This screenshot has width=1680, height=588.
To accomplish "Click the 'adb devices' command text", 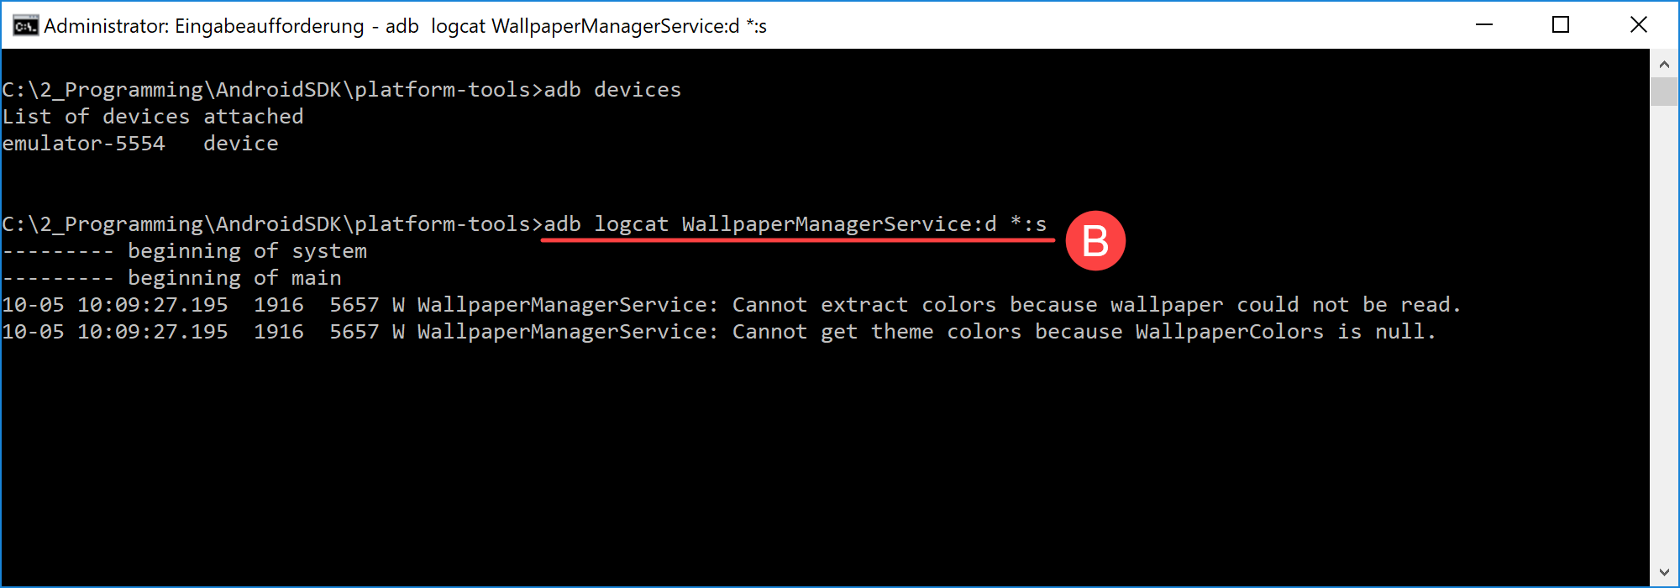I will (x=612, y=90).
